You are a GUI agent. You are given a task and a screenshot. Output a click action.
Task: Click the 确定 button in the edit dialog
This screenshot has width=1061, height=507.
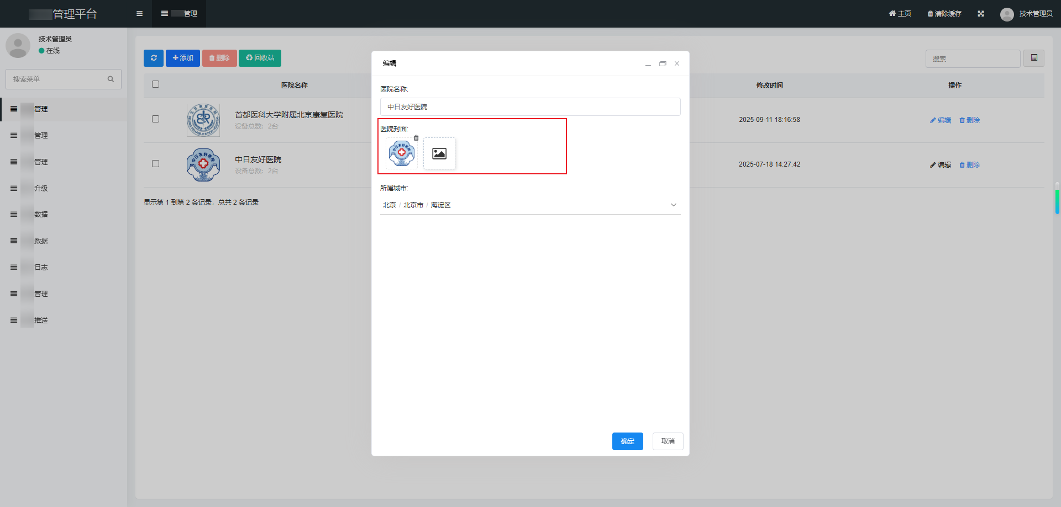click(628, 441)
